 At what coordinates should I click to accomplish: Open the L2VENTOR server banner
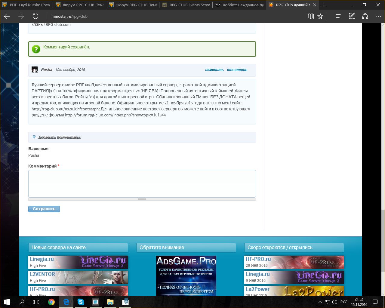78,277
